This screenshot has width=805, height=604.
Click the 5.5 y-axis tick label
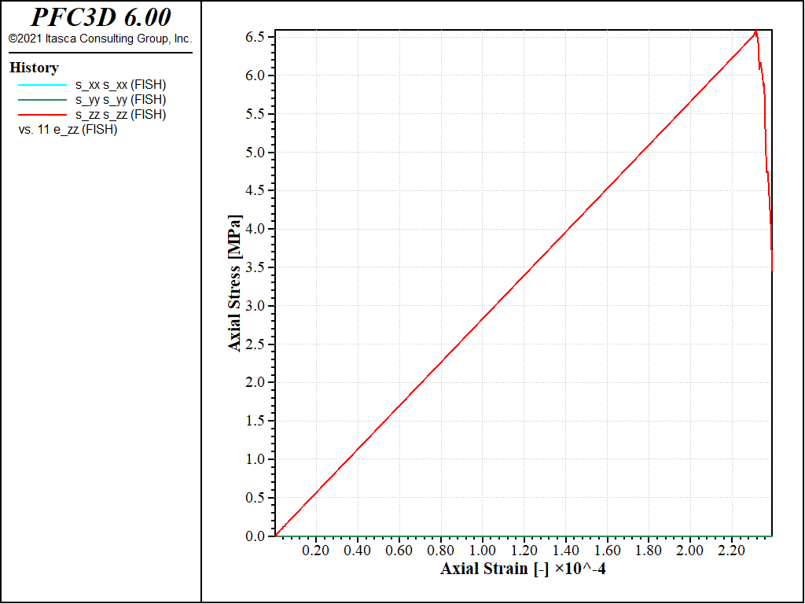(x=255, y=114)
